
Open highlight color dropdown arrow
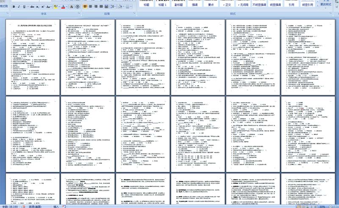click(59, 7)
